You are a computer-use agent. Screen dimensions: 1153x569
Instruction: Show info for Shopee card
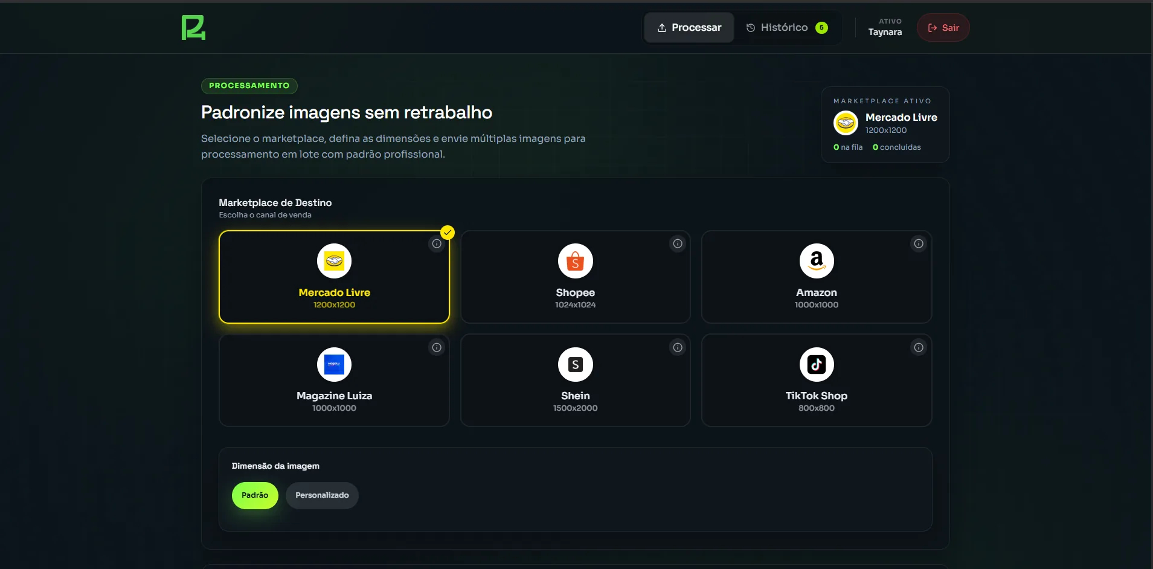tap(678, 244)
